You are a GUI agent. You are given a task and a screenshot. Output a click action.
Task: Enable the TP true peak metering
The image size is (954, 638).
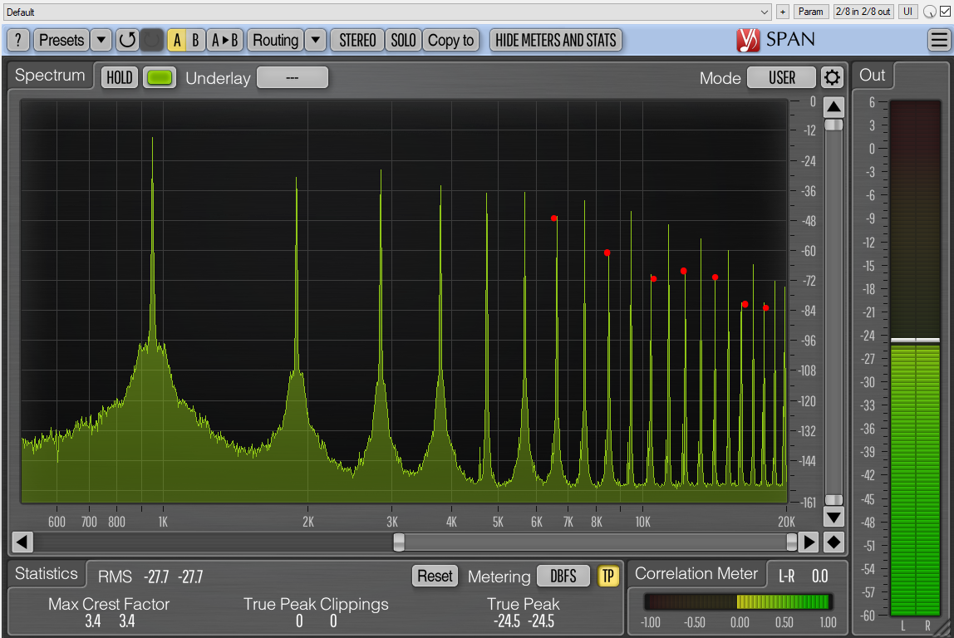[608, 576]
